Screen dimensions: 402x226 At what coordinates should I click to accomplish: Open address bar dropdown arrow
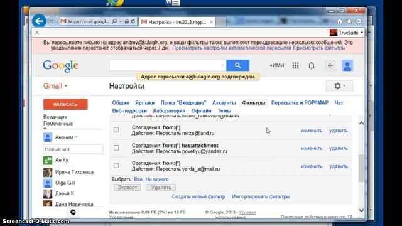click(121, 21)
